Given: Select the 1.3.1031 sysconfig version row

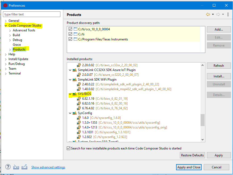Looking at the screenshot, I should coord(106,132).
